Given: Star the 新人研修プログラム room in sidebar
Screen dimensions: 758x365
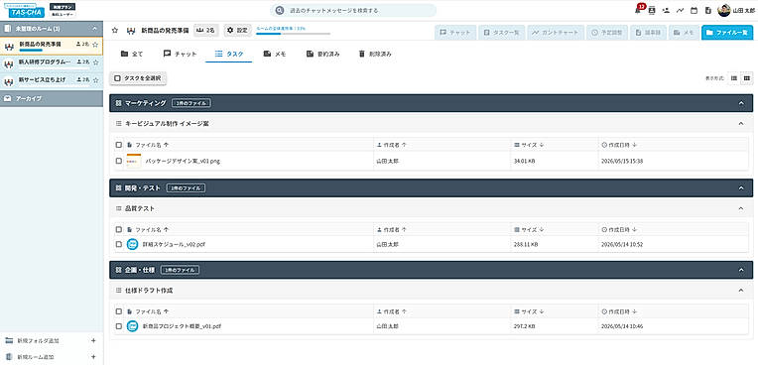Looking at the screenshot, I should (x=95, y=62).
